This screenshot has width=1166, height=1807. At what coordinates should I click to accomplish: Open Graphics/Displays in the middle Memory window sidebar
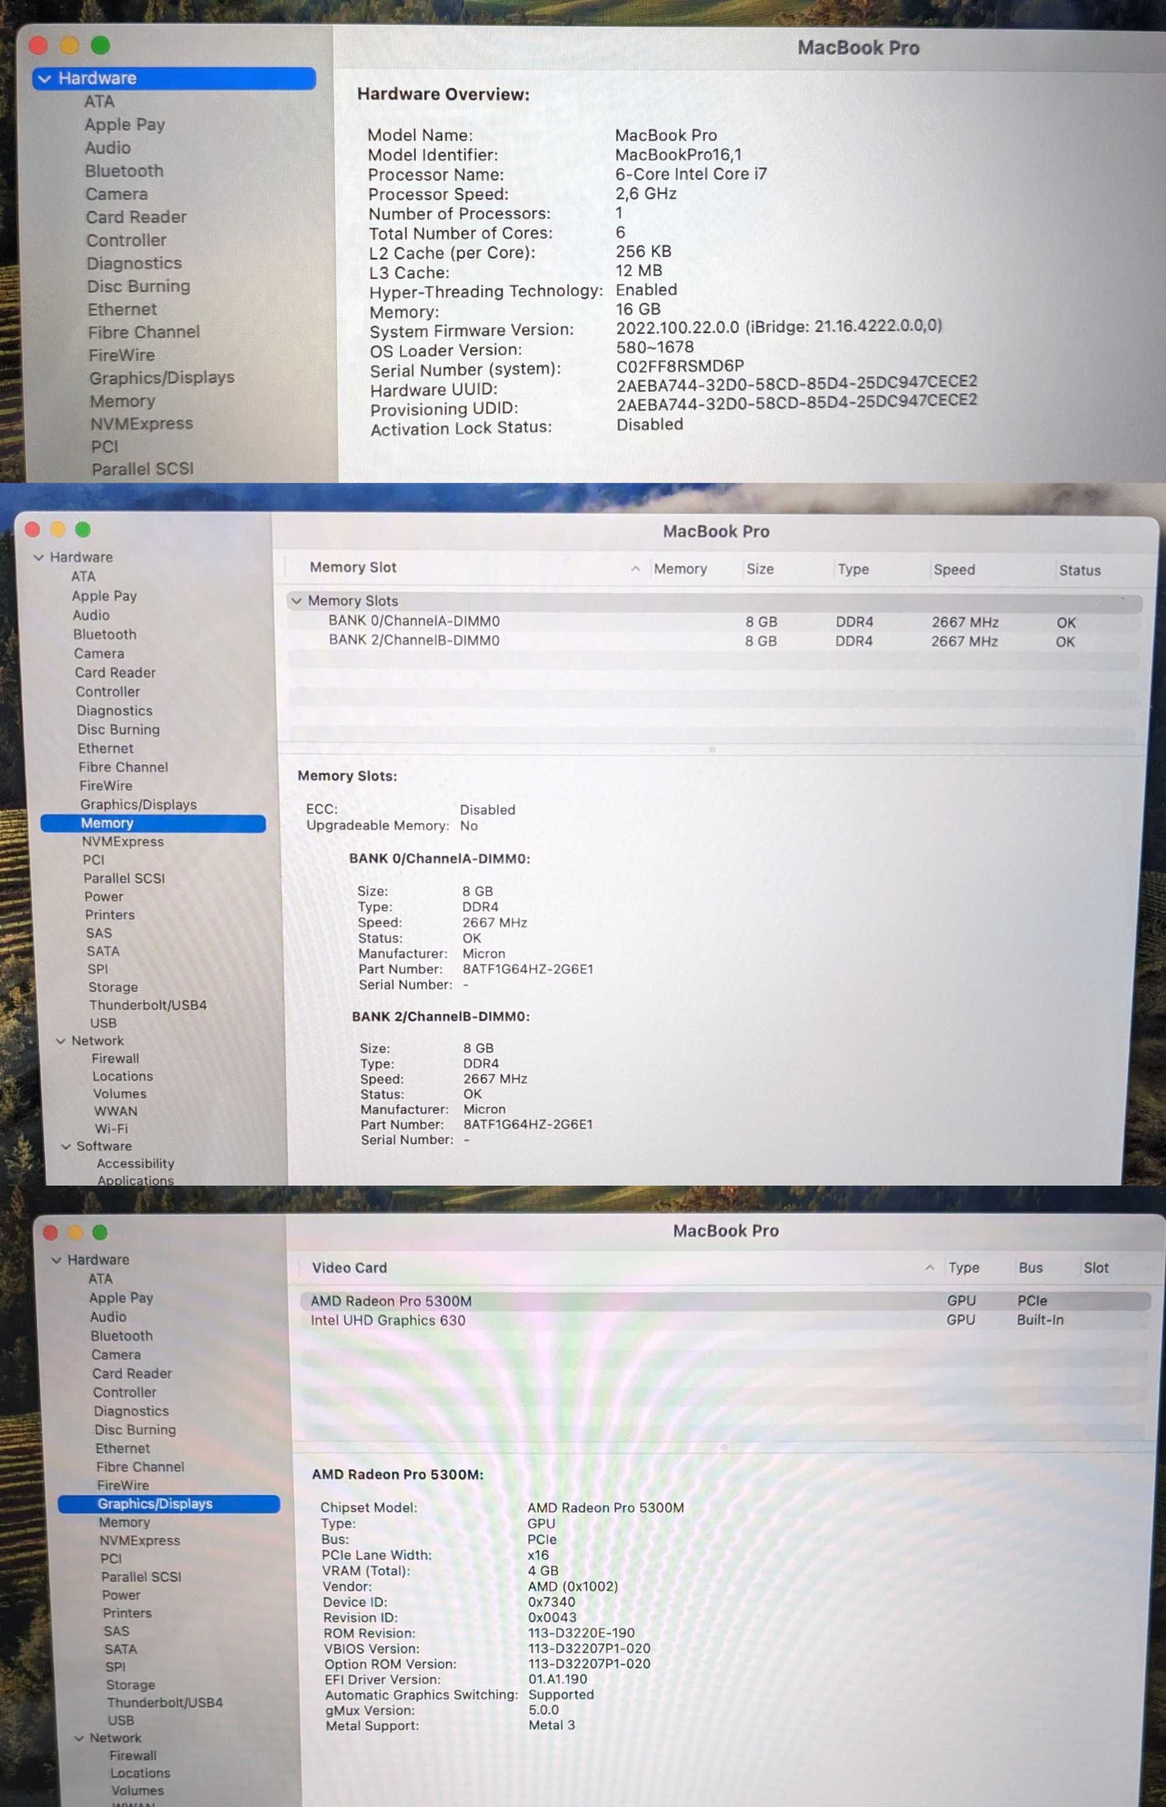(x=139, y=805)
